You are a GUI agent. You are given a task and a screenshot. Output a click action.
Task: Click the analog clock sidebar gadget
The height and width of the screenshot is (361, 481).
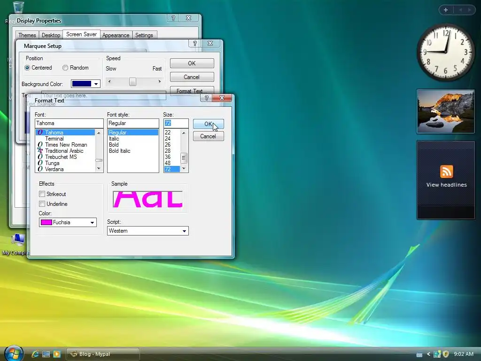[x=445, y=52]
